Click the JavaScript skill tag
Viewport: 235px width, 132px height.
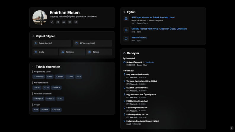(x=39, y=77)
